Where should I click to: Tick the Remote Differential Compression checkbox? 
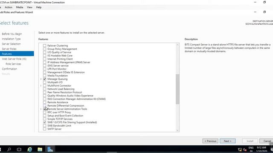pos(44,106)
